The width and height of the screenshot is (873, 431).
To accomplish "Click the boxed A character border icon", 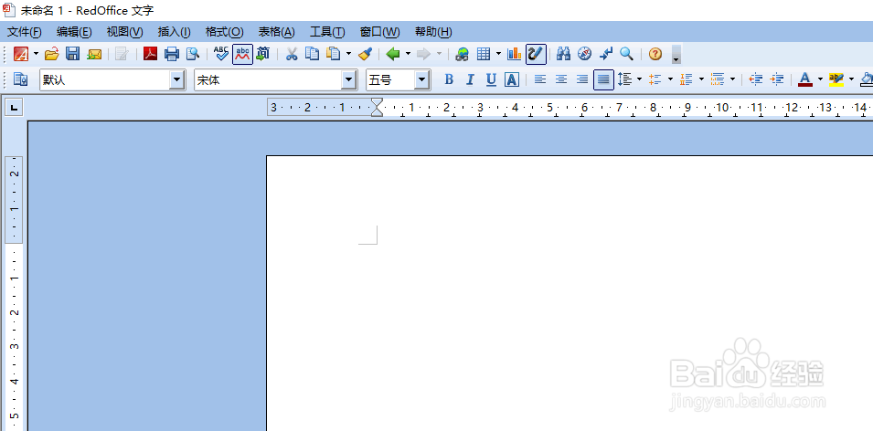I will 512,79.
